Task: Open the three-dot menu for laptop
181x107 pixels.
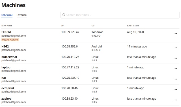Action: pos(175,69)
